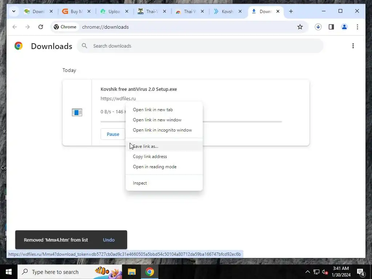Click the taskbar Type here to search box
This screenshot has height=279, width=372.
pos(70,272)
